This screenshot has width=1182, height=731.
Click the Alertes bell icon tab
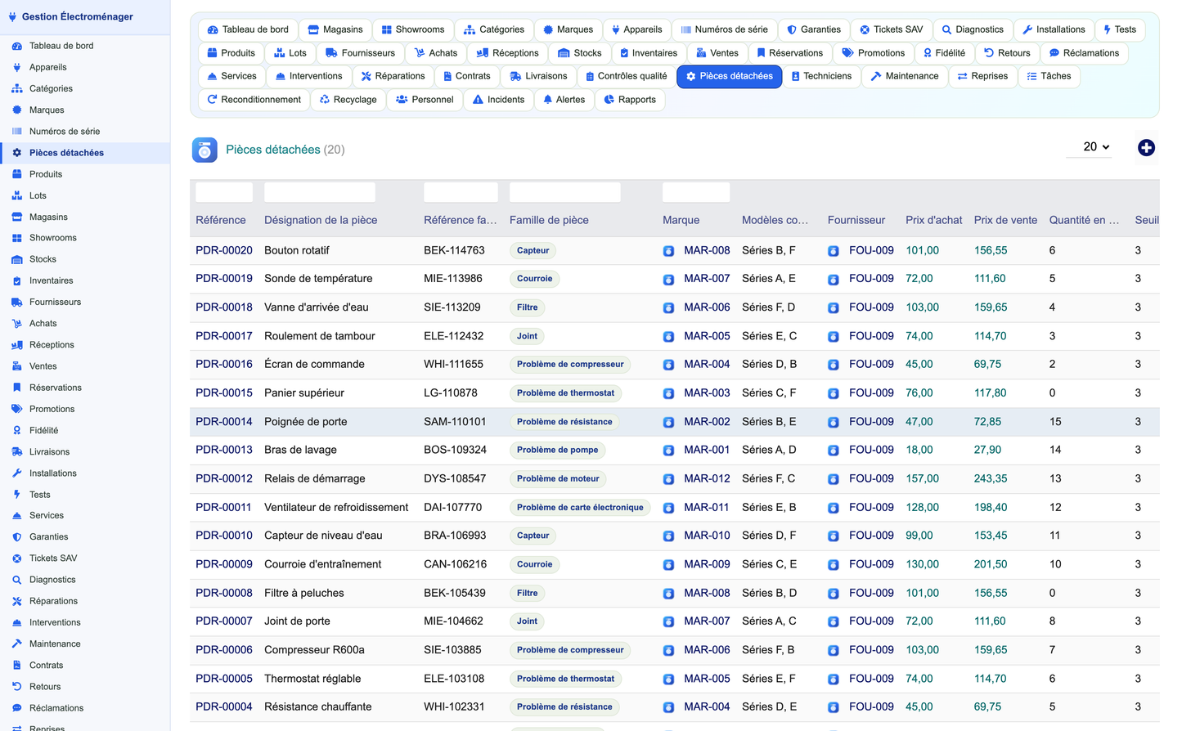tap(548, 100)
